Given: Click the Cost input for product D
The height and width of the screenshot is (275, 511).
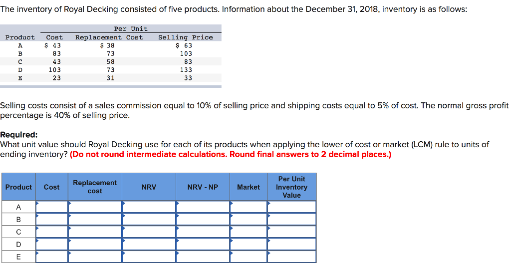Looking at the screenshot, I should click(52, 245).
